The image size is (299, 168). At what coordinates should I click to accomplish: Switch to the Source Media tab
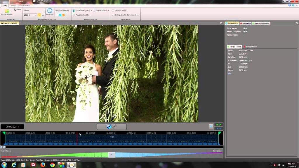251,47
